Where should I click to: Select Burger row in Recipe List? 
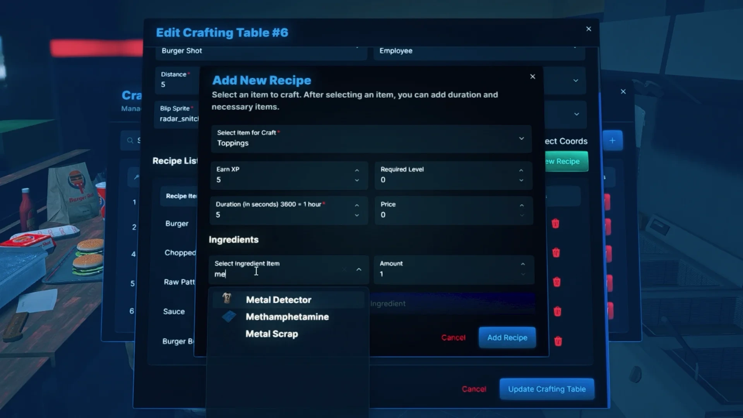click(x=177, y=224)
